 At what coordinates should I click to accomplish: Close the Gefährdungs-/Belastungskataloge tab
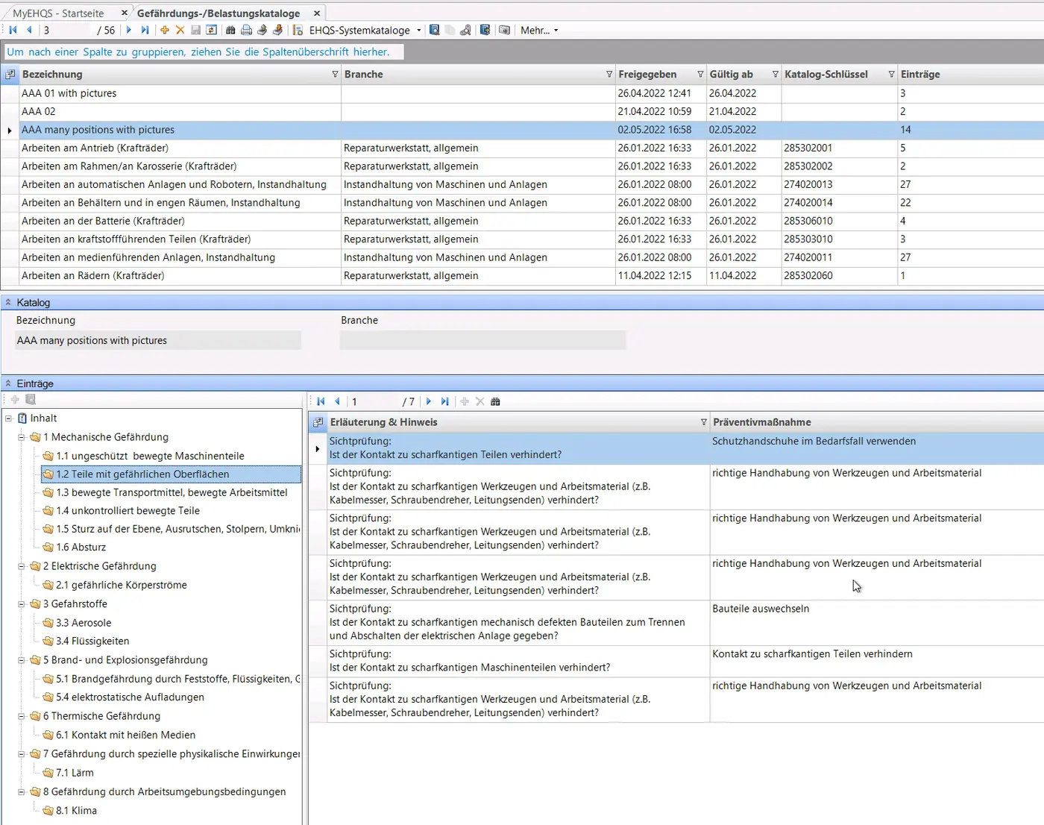[x=317, y=13]
